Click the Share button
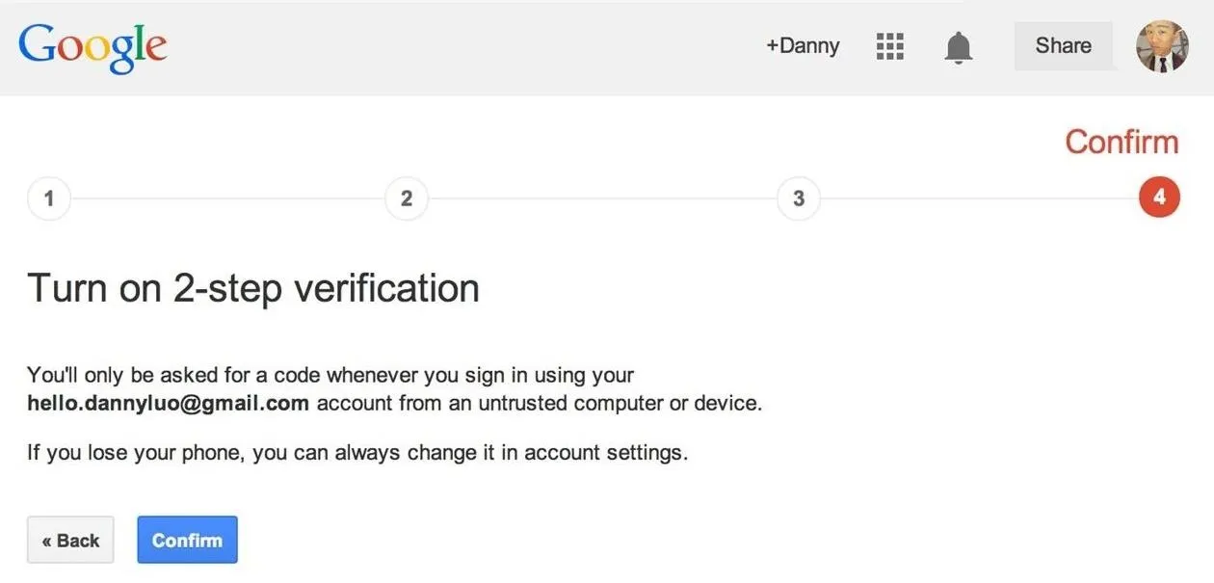This screenshot has width=1214, height=583. pos(1064,45)
